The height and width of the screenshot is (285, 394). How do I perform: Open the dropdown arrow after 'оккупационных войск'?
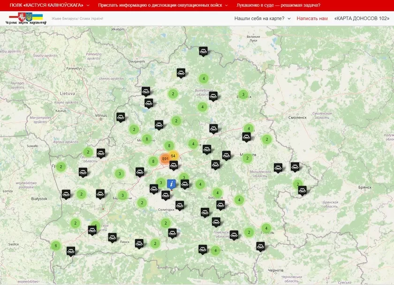pyautogui.click(x=227, y=6)
